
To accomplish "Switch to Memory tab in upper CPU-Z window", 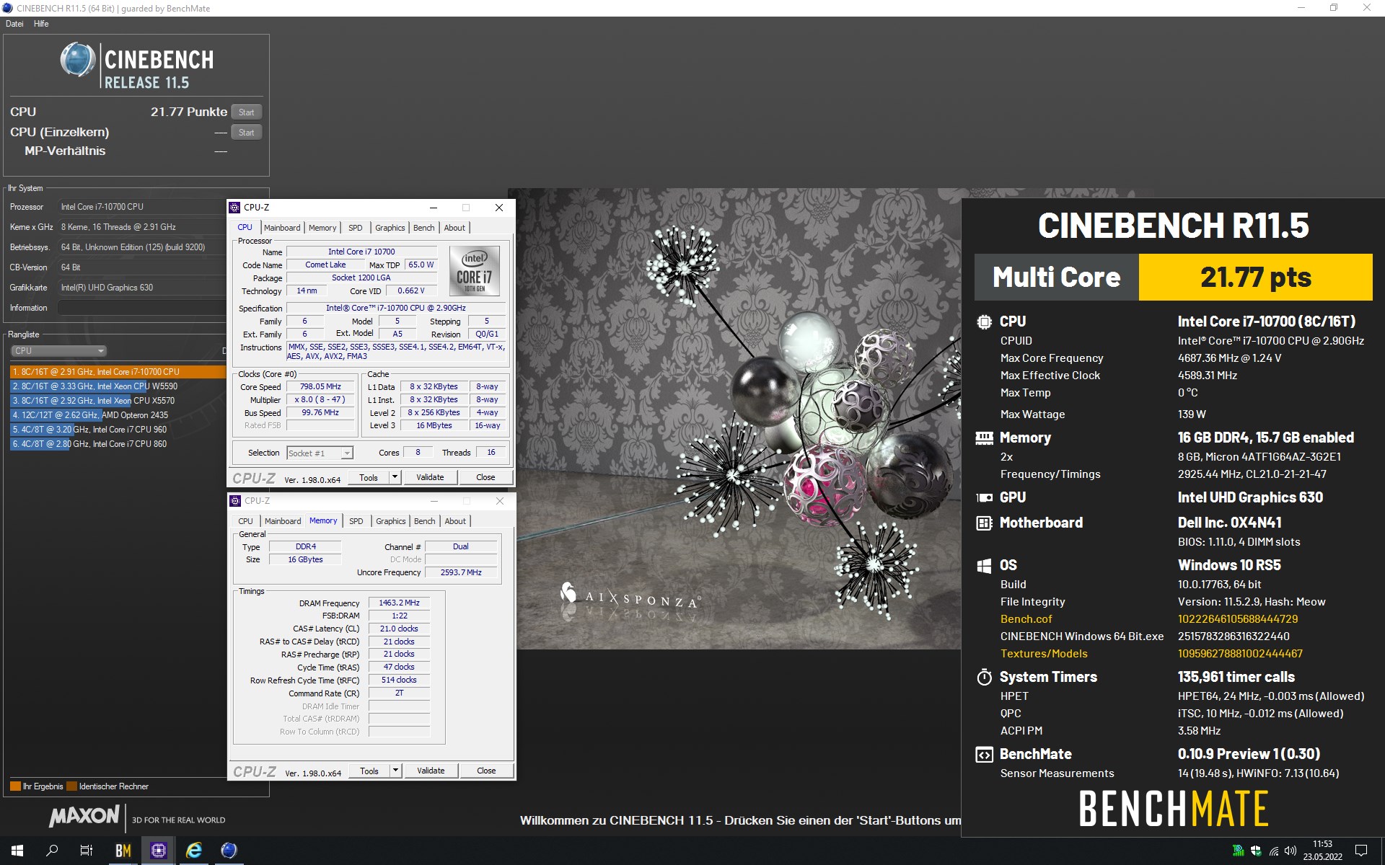I will [x=322, y=228].
